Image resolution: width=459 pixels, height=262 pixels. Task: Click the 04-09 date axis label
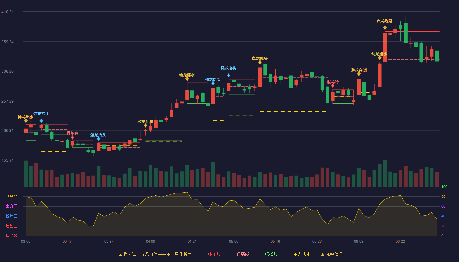[150, 241]
